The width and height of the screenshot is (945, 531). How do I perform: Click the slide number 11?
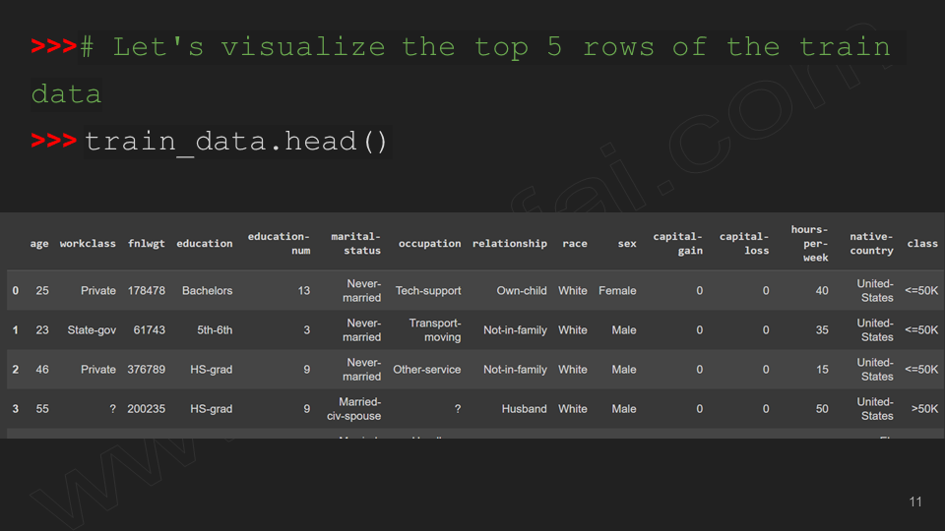pyautogui.click(x=915, y=502)
